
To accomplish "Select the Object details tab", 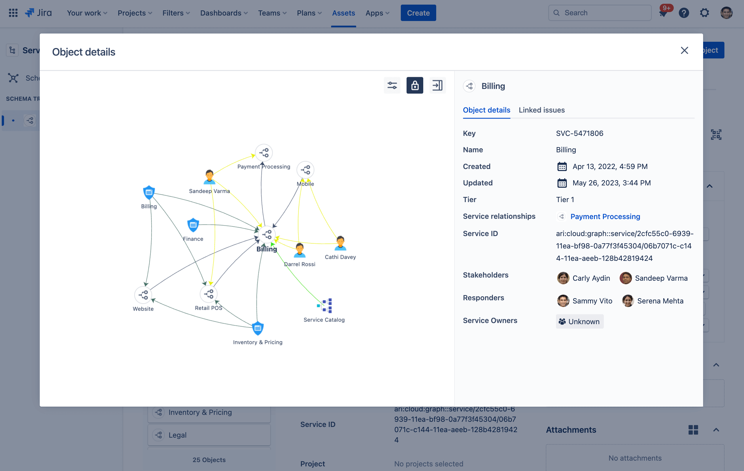I will pyautogui.click(x=486, y=110).
